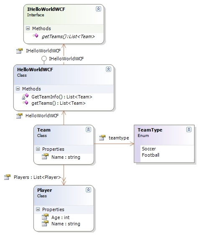Collapse Methods section in IHelloWorldWCF interface
Screen dimensions: 198x235
[x=28, y=28]
